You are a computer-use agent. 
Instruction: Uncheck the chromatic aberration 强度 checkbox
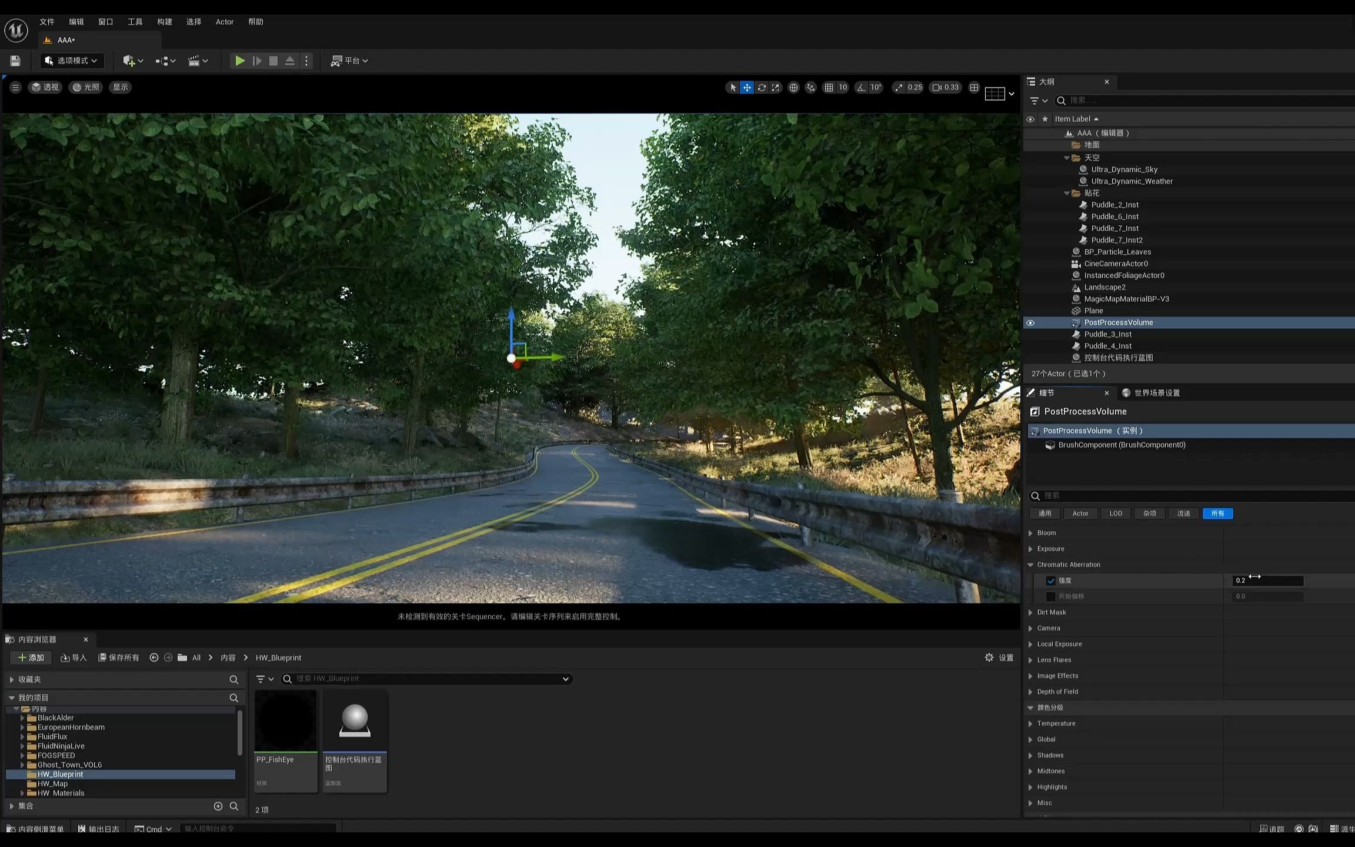coord(1051,581)
